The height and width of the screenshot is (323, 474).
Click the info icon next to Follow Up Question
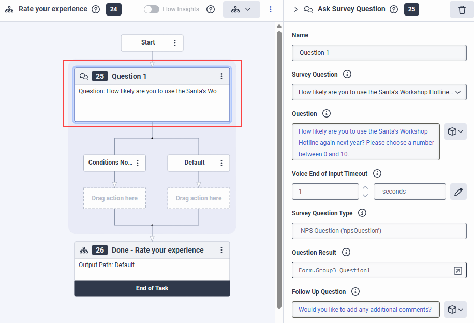(355, 291)
